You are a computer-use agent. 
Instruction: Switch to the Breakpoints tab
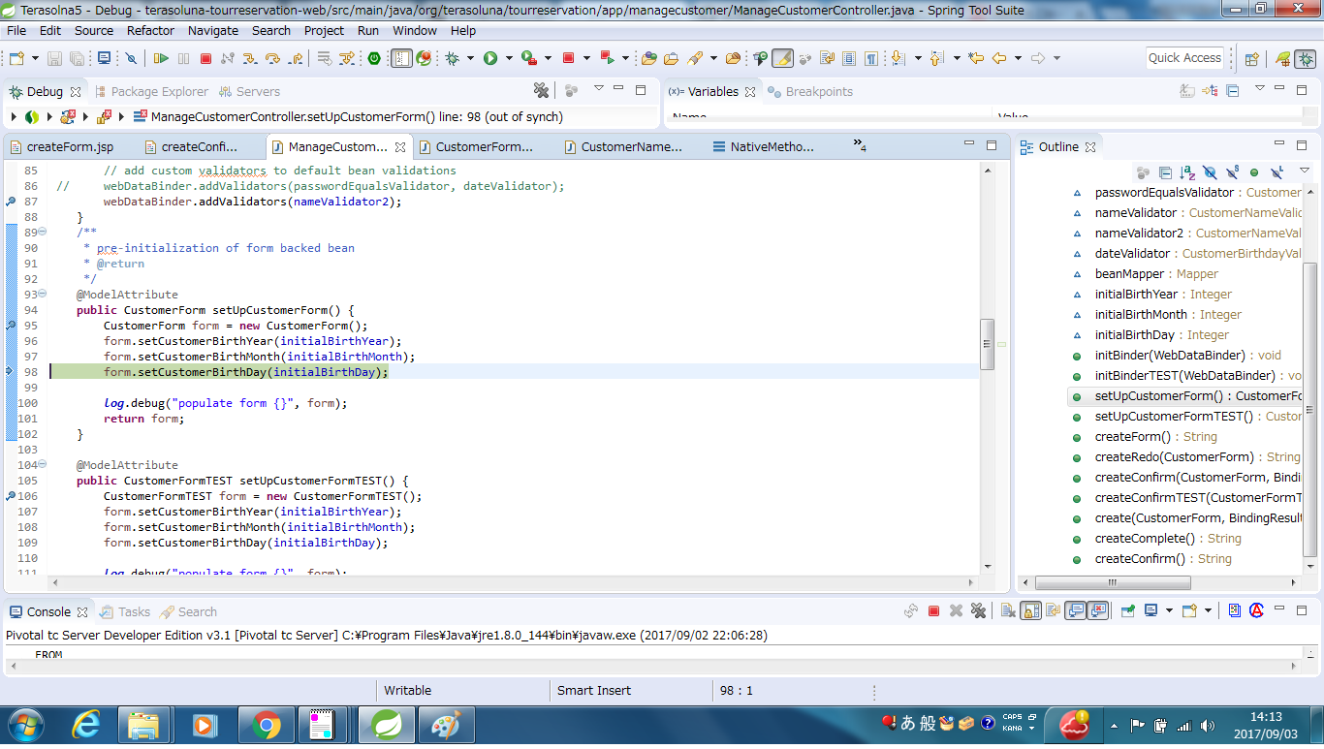click(810, 91)
